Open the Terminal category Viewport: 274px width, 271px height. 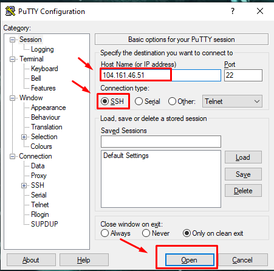click(x=32, y=59)
